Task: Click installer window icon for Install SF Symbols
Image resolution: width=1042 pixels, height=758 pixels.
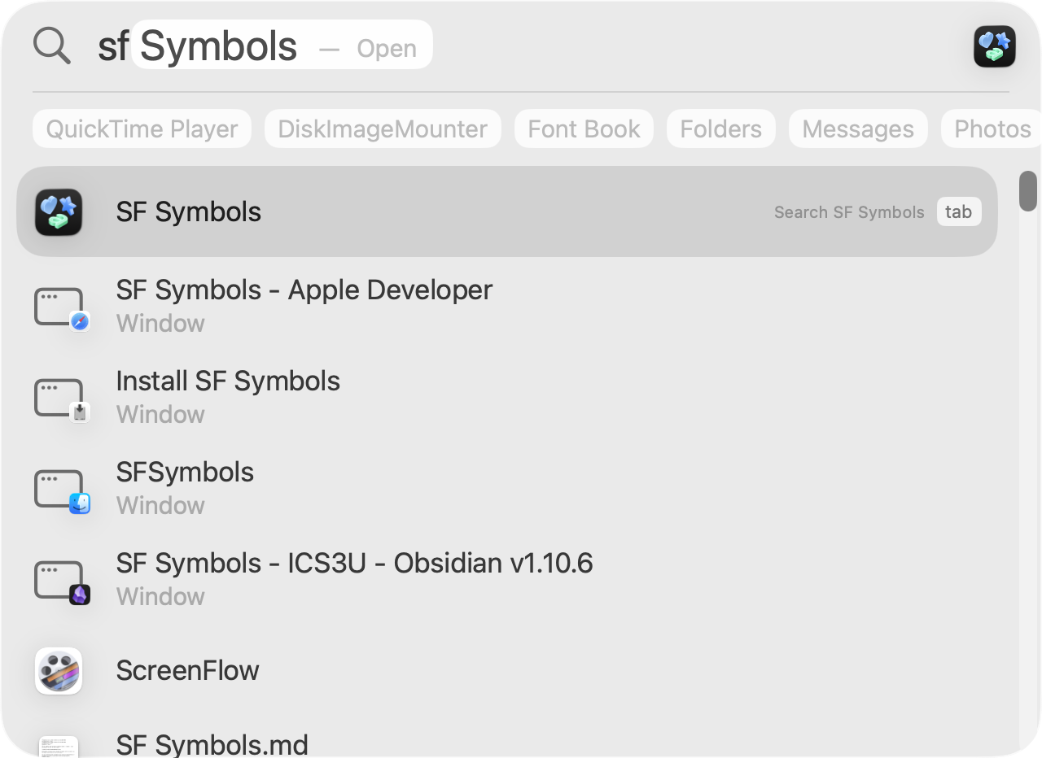Action: tap(61, 399)
